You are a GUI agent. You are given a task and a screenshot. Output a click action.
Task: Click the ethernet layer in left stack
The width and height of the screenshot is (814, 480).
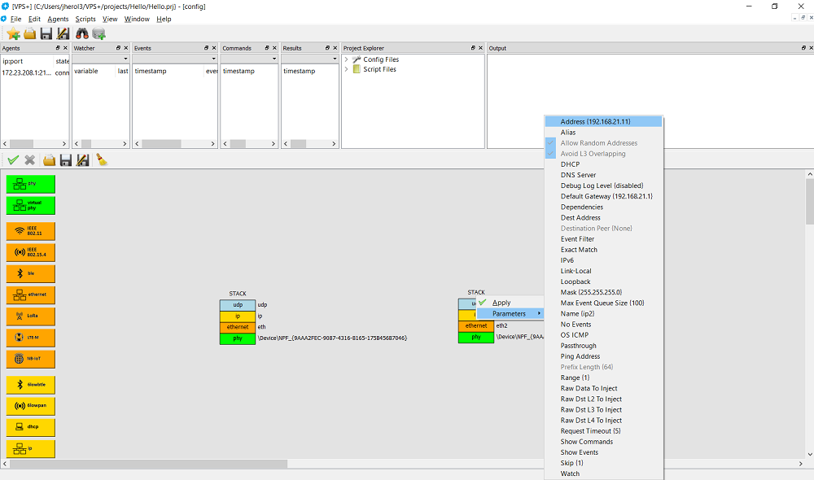tap(238, 326)
